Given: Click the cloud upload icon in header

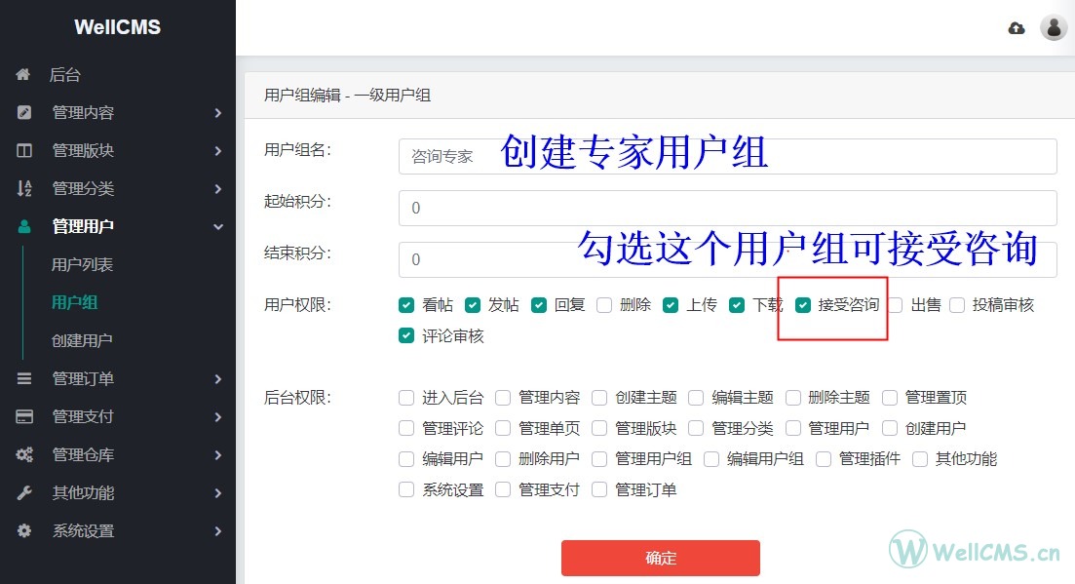Looking at the screenshot, I should coord(1017,28).
